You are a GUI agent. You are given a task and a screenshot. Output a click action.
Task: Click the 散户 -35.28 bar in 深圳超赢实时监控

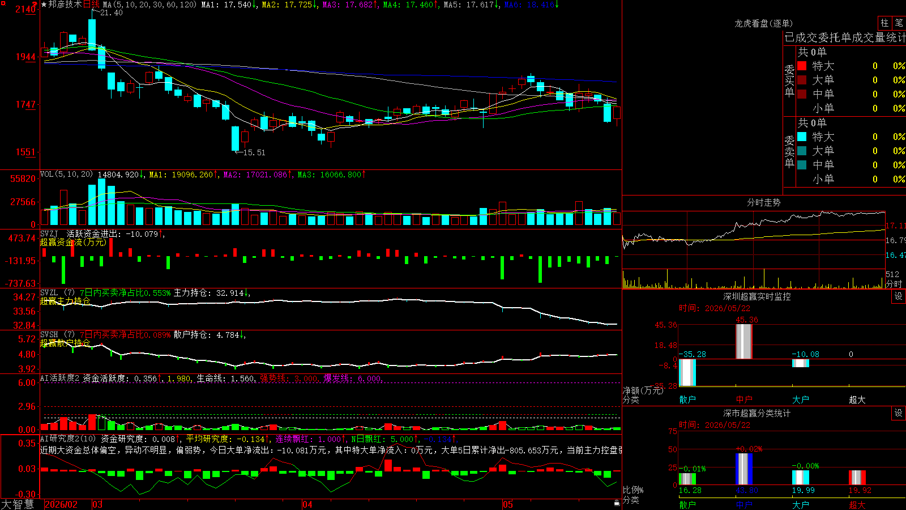point(687,372)
